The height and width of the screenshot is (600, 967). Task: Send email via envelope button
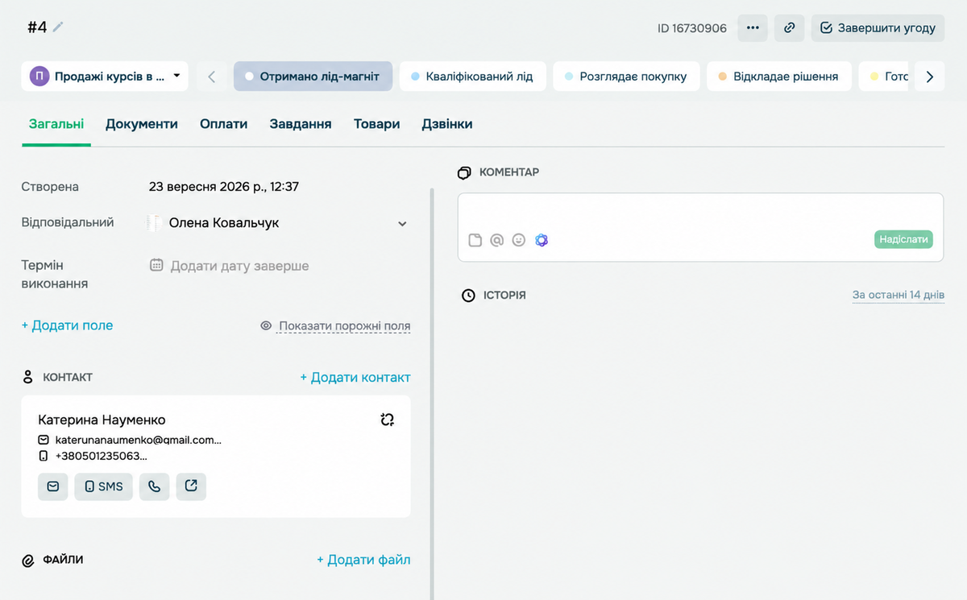click(52, 486)
